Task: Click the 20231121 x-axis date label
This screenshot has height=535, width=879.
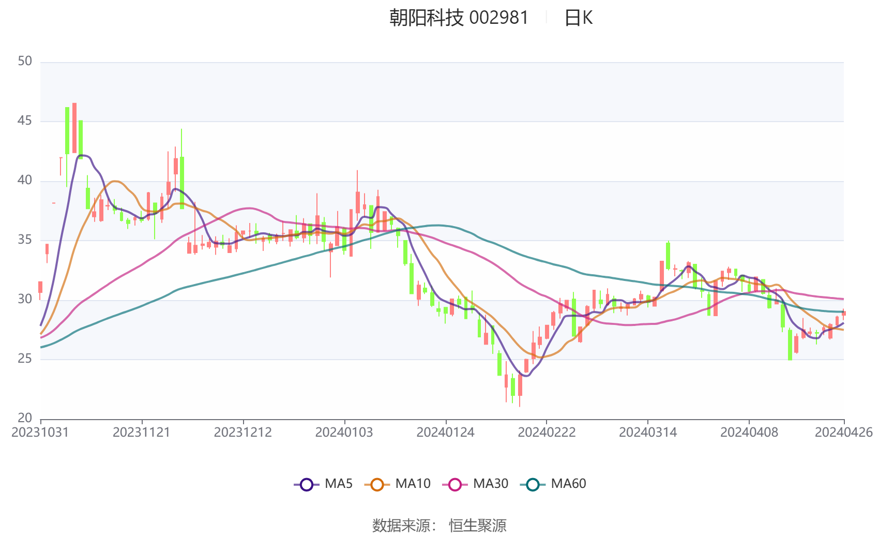Action: pyautogui.click(x=142, y=433)
